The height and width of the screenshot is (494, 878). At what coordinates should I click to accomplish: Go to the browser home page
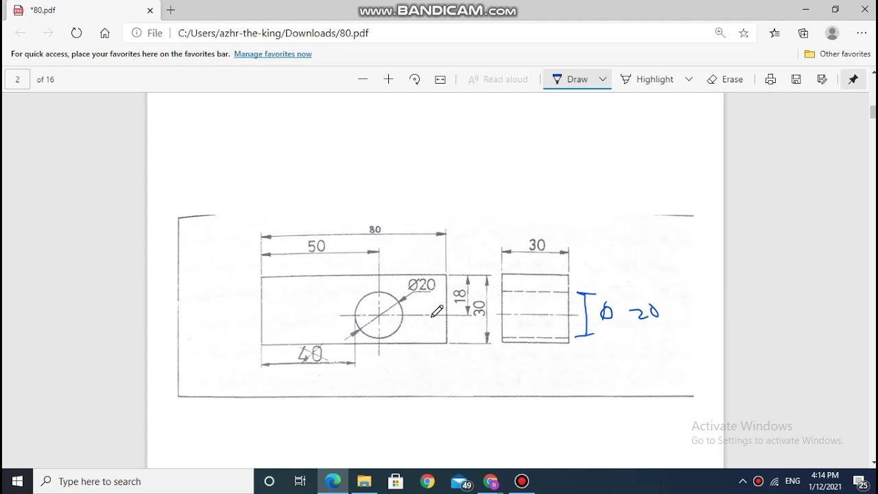click(x=105, y=33)
